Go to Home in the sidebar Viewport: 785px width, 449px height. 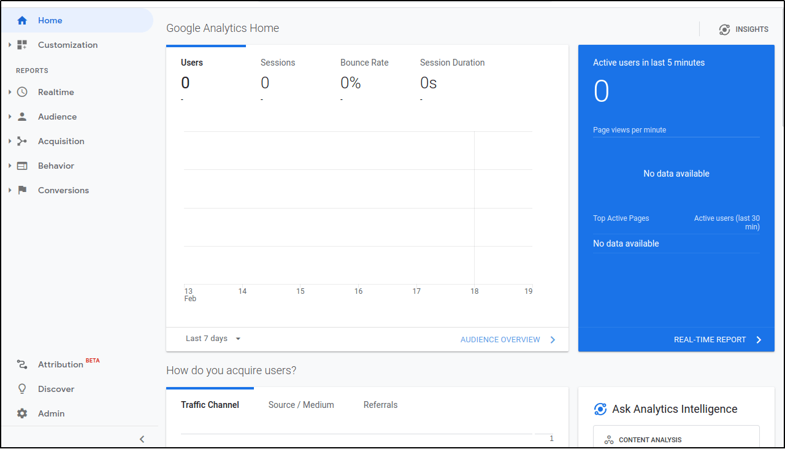tap(77, 20)
